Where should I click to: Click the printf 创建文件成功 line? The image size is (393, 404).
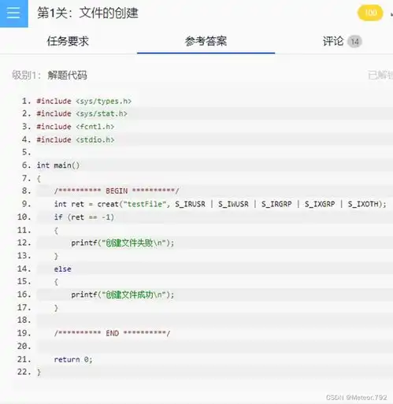pos(123,295)
